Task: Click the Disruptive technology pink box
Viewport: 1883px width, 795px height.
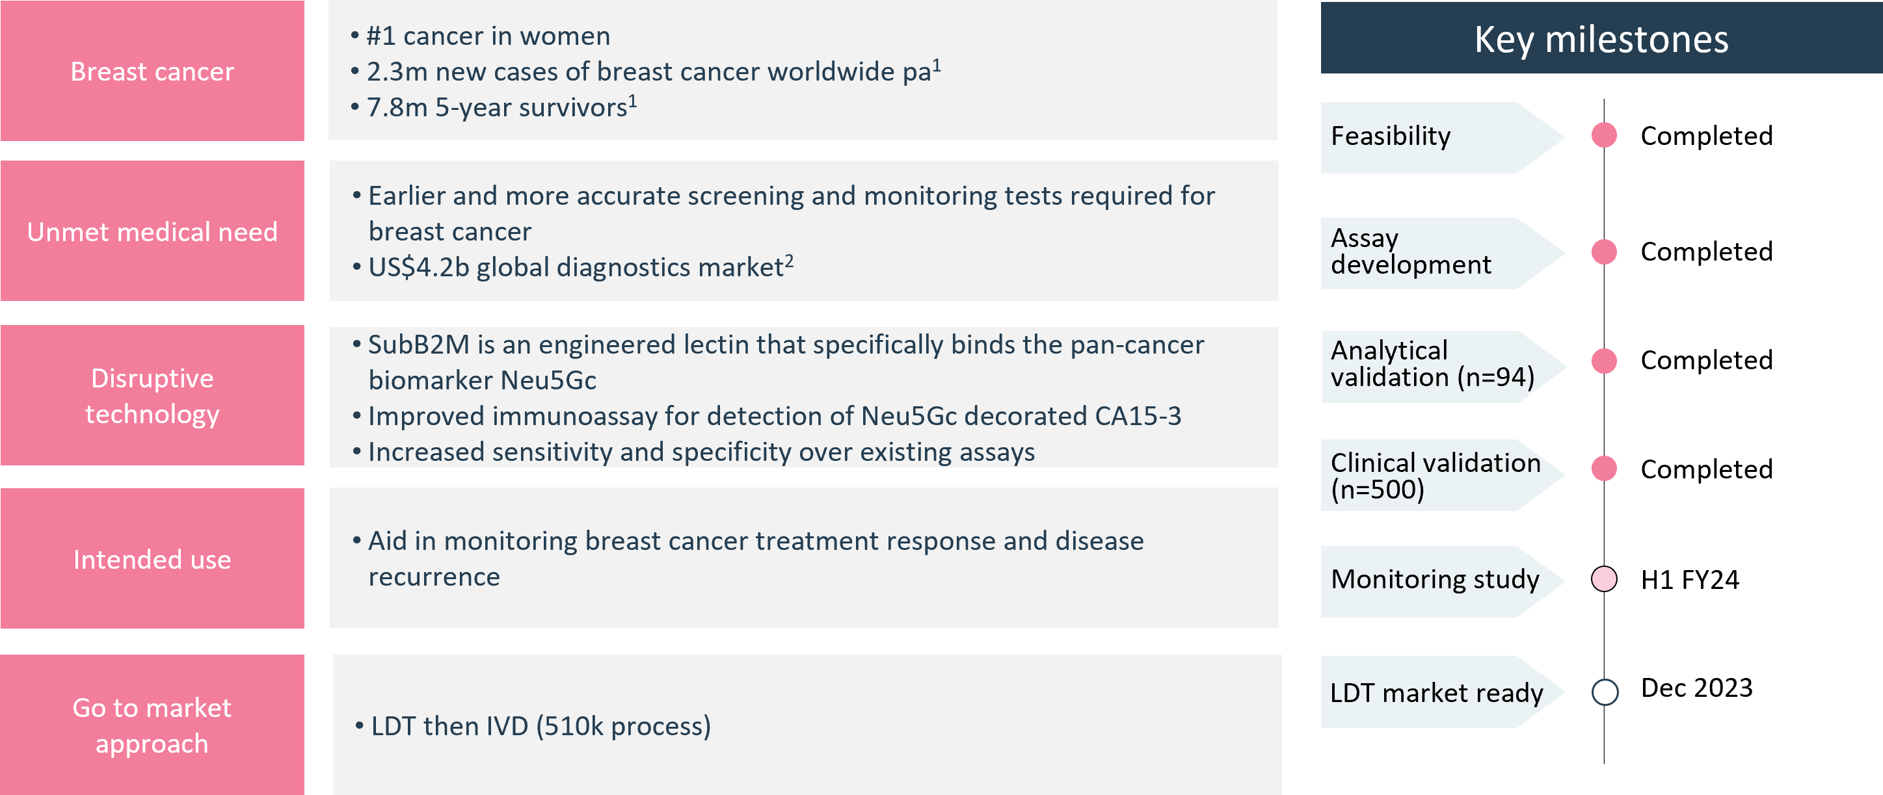Action: tap(152, 395)
